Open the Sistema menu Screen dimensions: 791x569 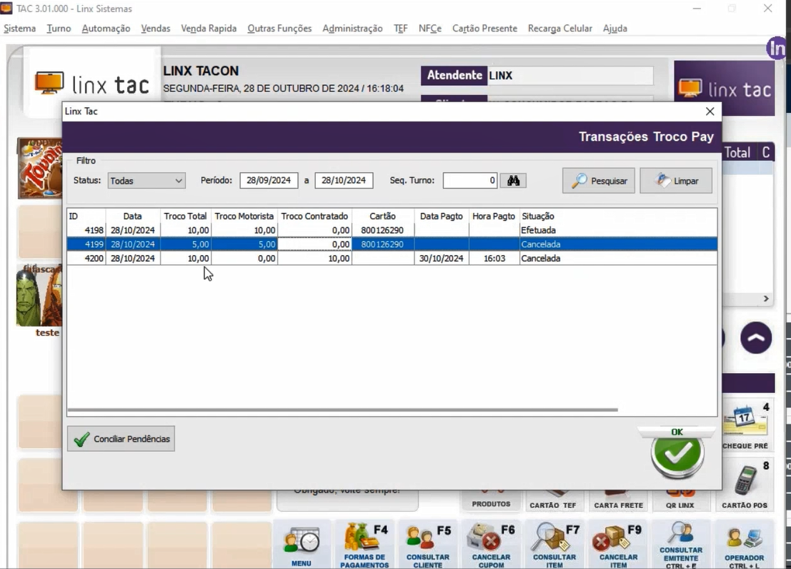click(20, 29)
